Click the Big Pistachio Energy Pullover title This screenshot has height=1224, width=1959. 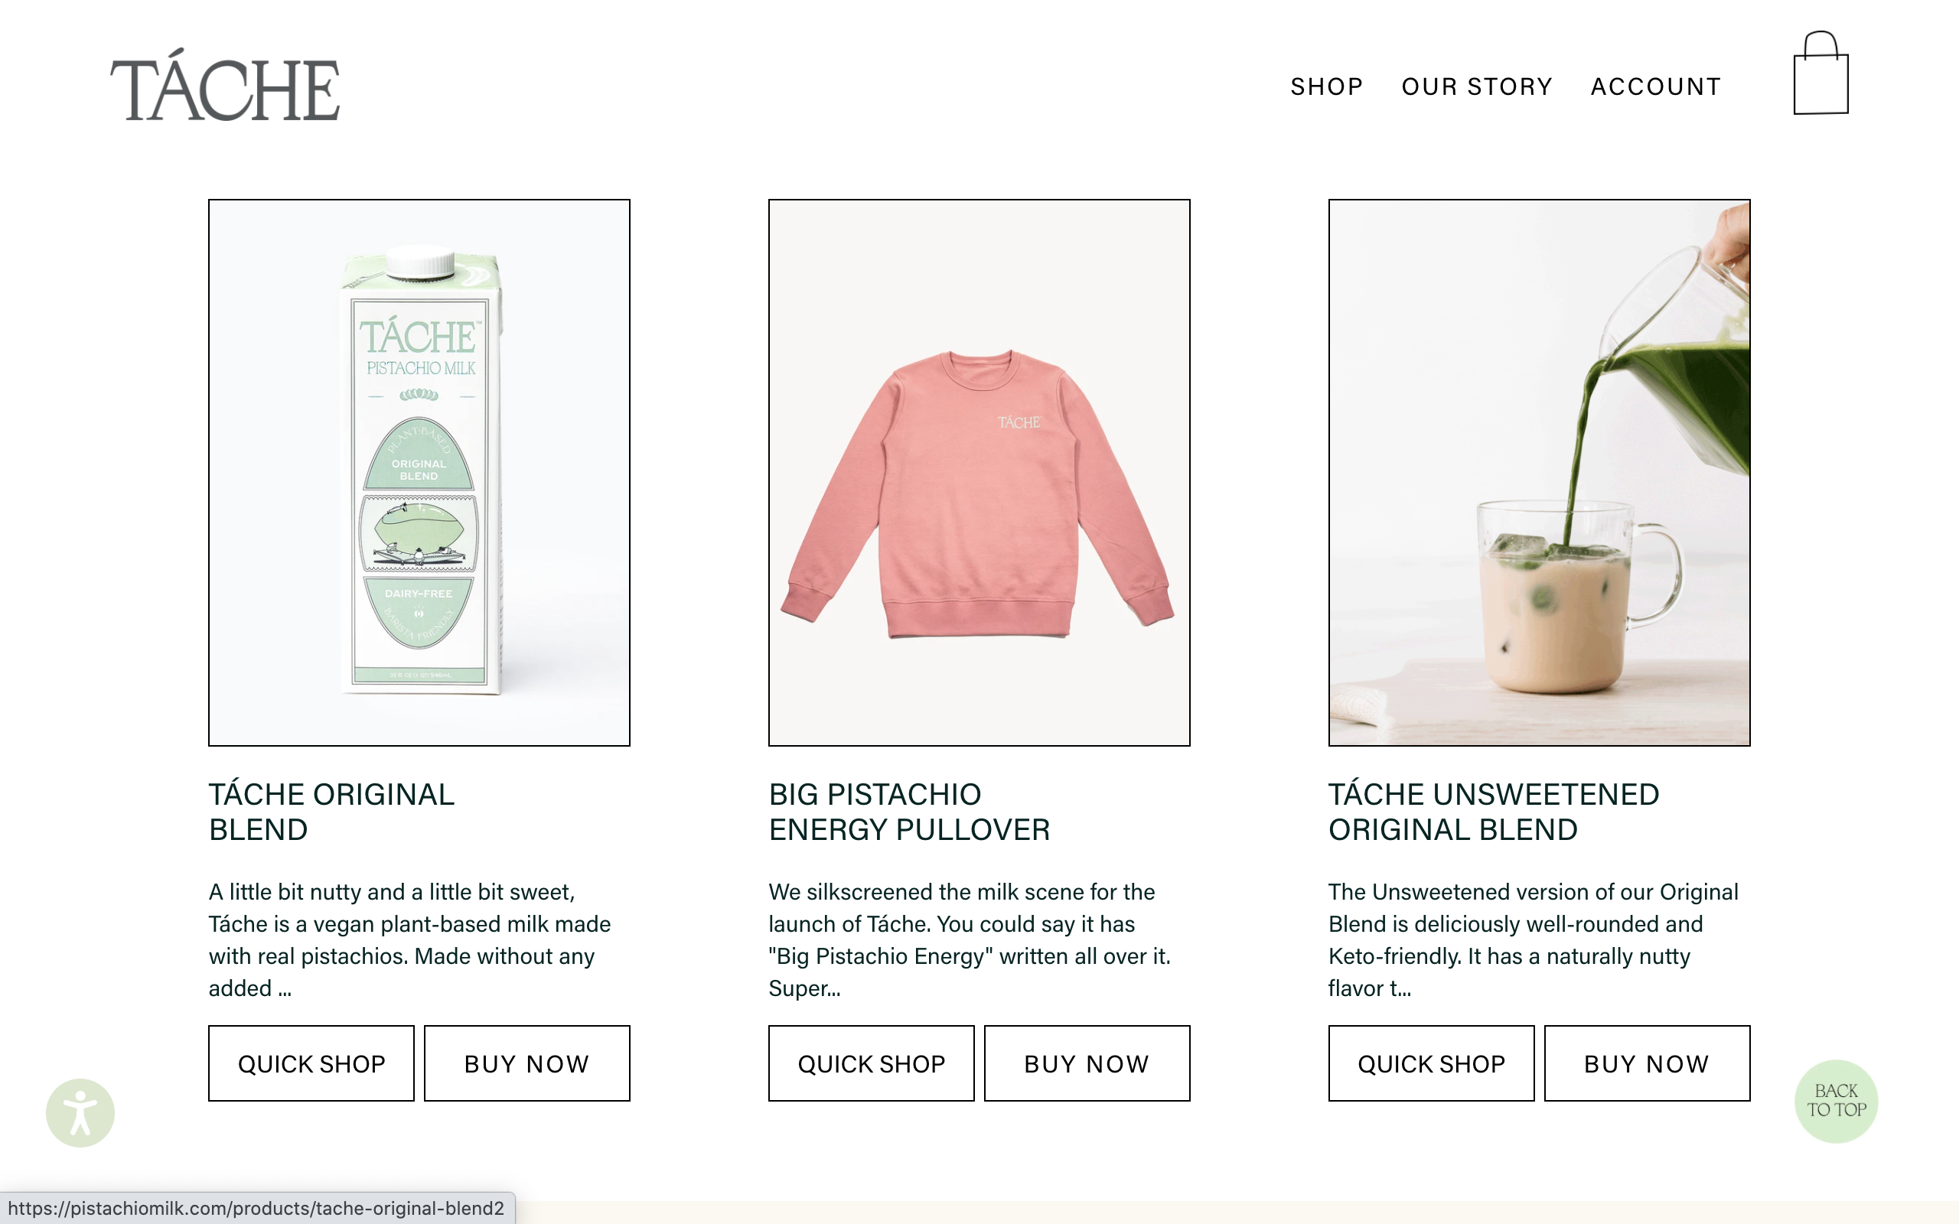(x=909, y=812)
